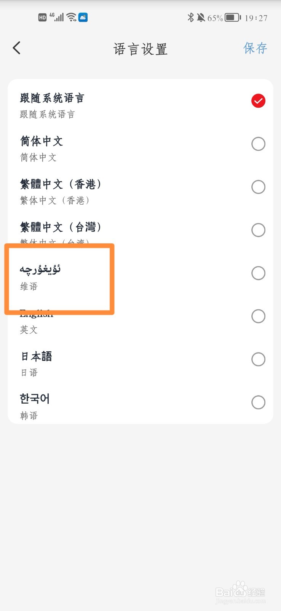Choose the 한국어 radio button
Screen dimensions: 281x611
(258, 402)
